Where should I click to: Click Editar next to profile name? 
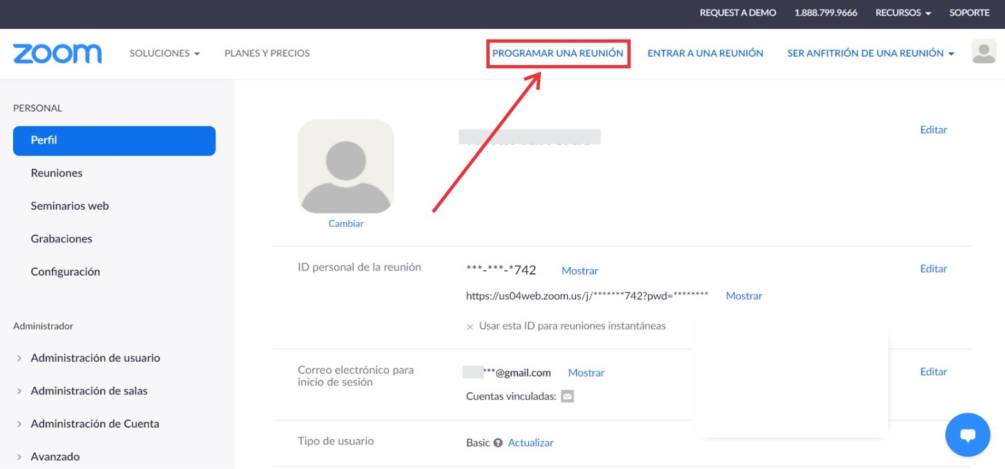(x=933, y=130)
